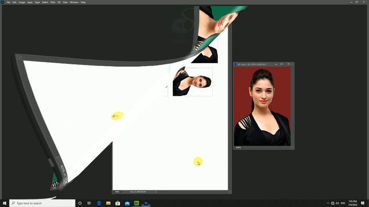The height and width of the screenshot is (207, 369).
Task: Click the zoom percentage in white canvas status bar
Action: tap(117, 192)
